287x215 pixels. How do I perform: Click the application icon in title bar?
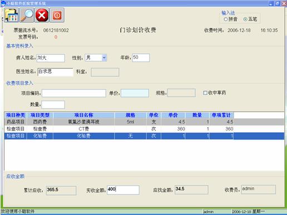pos(3,3)
